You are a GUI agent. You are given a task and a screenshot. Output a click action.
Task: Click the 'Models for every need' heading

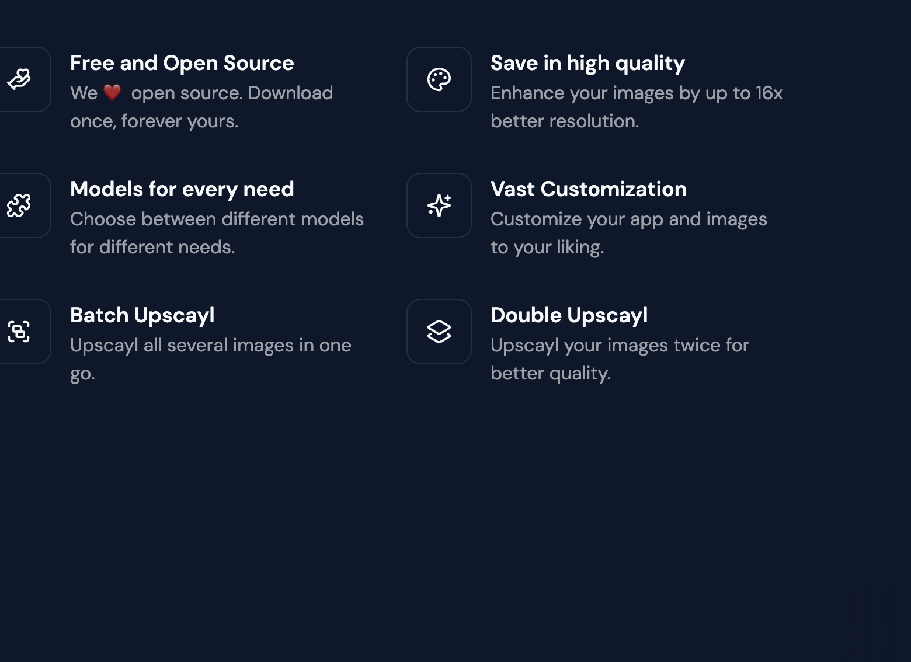[x=182, y=190]
